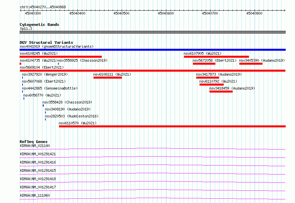Open variant nsv6107905 (Wu2021)
The height and width of the screenshot is (203, 295).
(203, 53)
